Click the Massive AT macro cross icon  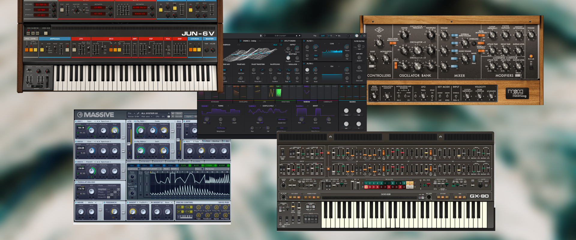tap(182, 211)
